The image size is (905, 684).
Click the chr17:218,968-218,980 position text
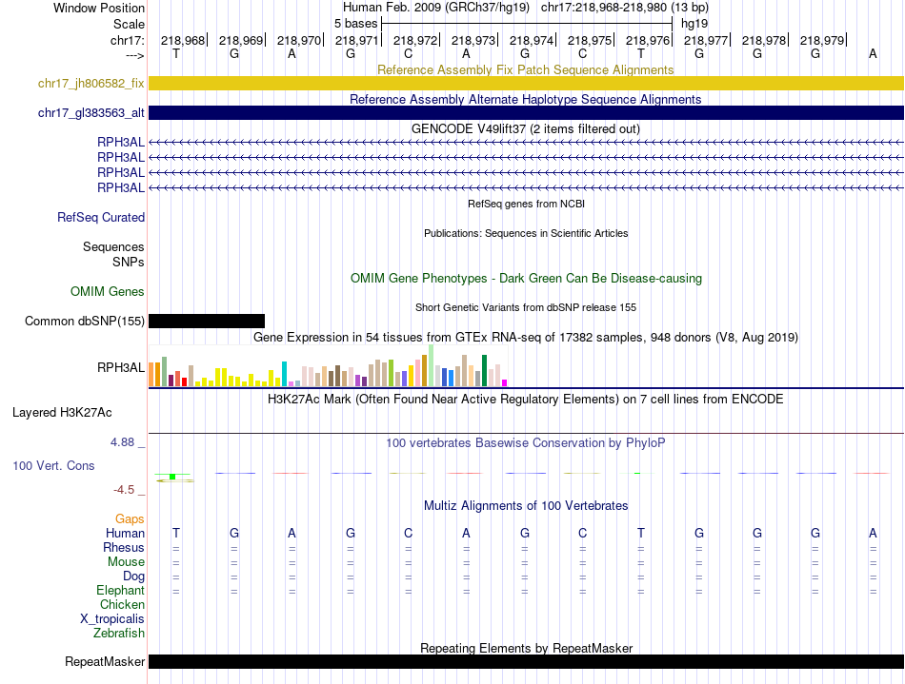[604, 8]
